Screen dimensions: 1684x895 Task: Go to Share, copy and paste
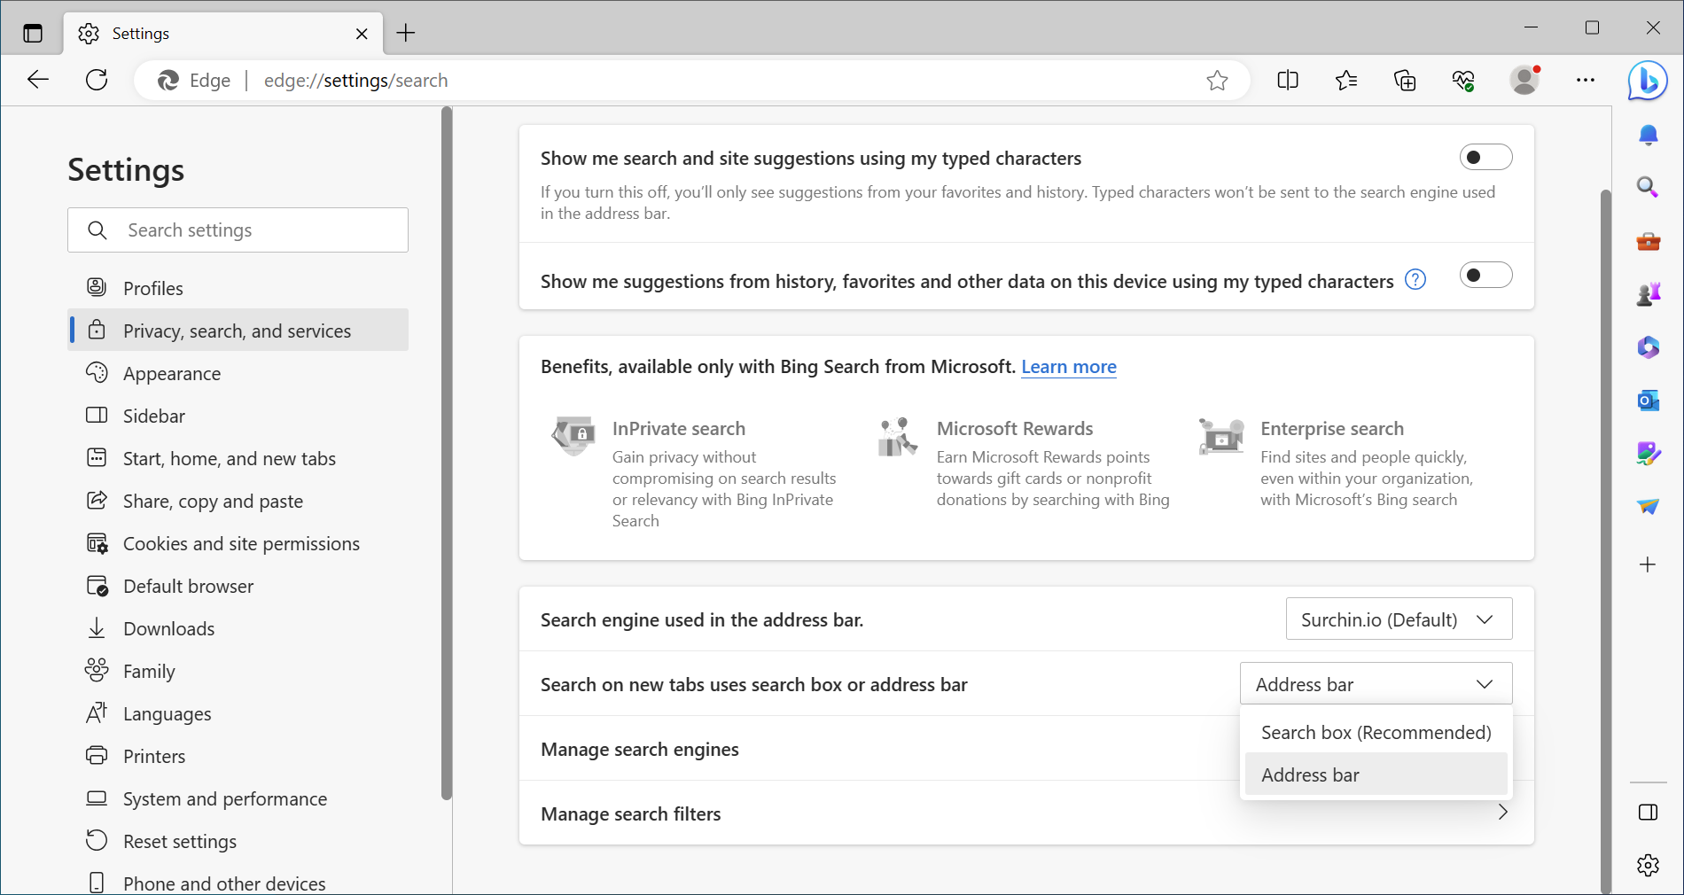tap(238, 501)
